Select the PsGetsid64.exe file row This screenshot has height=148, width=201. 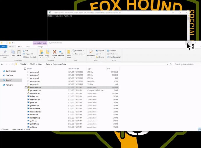72,112
